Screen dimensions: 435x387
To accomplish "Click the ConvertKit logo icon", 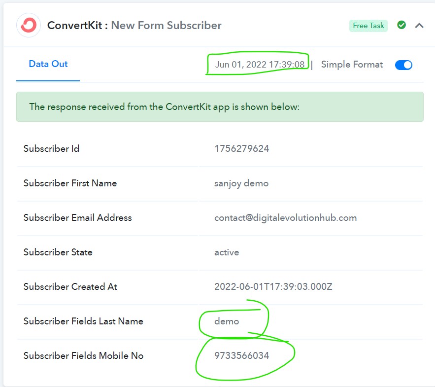I will click(29, 25).
